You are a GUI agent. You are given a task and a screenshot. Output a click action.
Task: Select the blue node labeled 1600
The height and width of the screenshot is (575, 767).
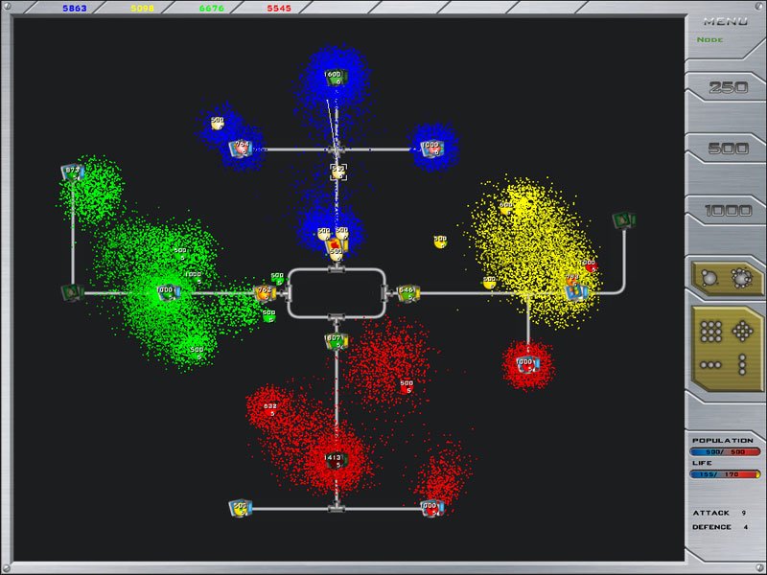pyautogui.click(x=334, y=79)
